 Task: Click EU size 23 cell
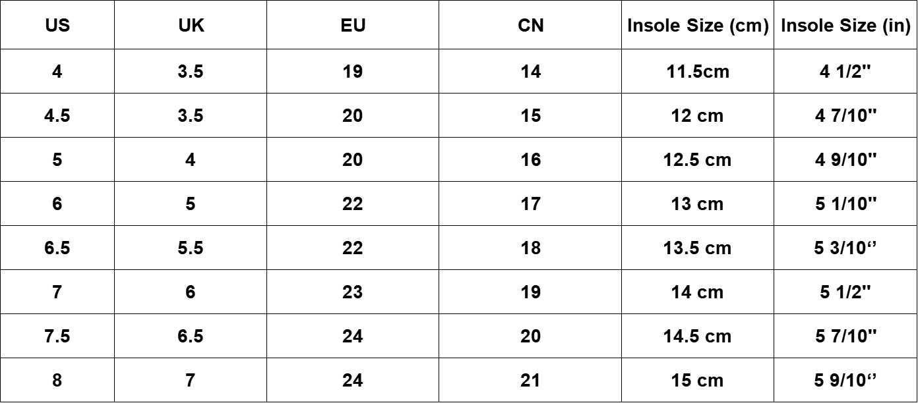(x=353, y=292)
